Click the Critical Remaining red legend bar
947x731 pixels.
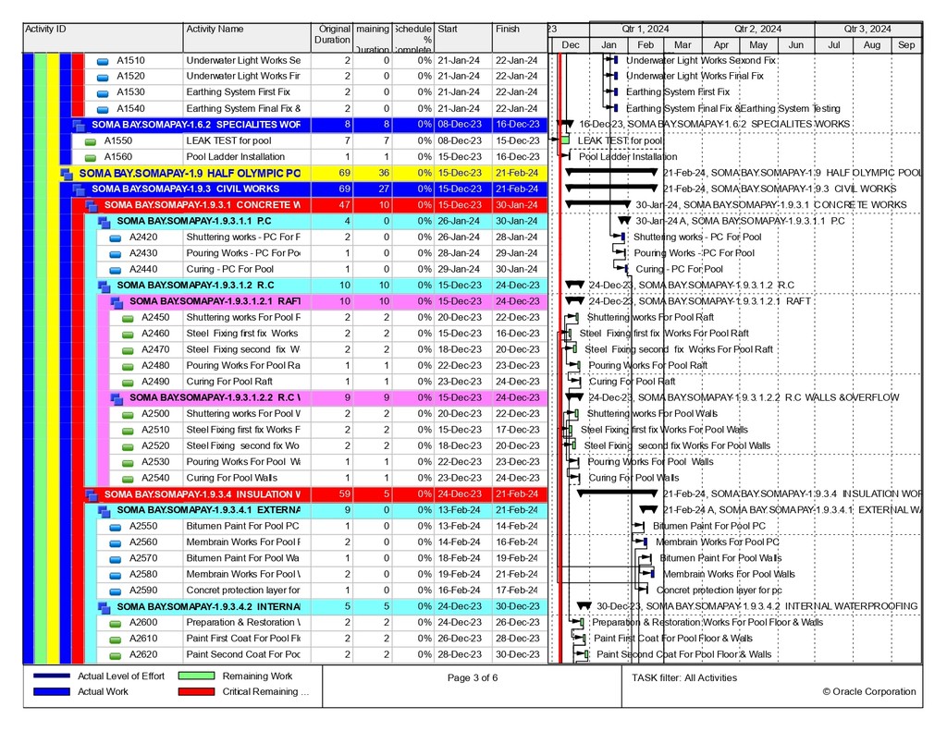(x=197, y=692)
